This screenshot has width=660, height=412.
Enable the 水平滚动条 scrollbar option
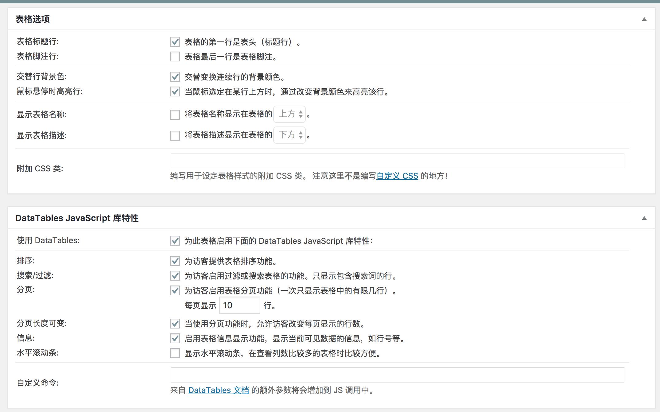[x=174, y=353]
